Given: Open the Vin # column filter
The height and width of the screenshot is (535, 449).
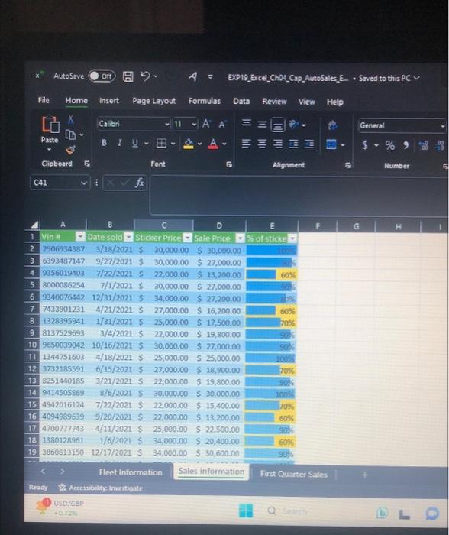Looking at the screenshot, I should pyautogui.click(x=80, y=236).
